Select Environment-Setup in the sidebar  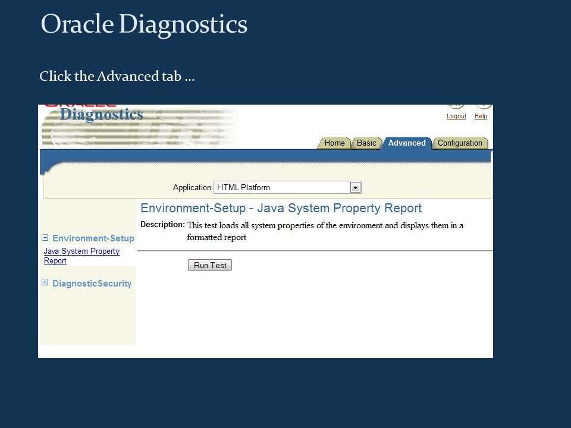click(93, 238)
